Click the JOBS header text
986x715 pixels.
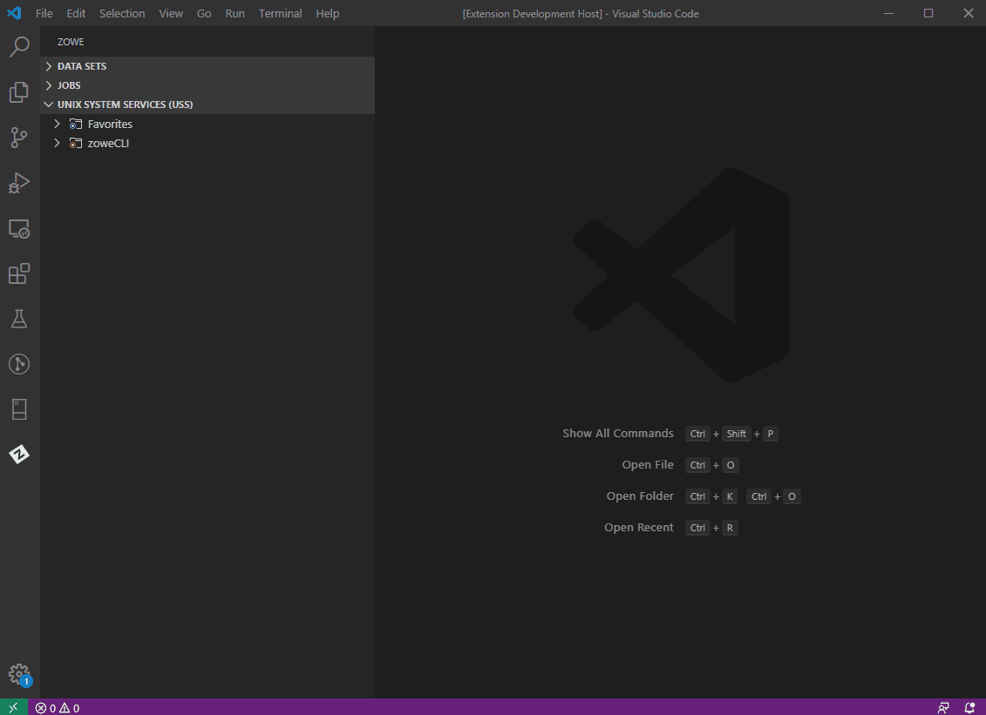(69, 85)
